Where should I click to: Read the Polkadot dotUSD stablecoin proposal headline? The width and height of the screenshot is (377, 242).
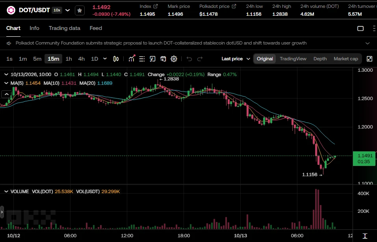161,43
